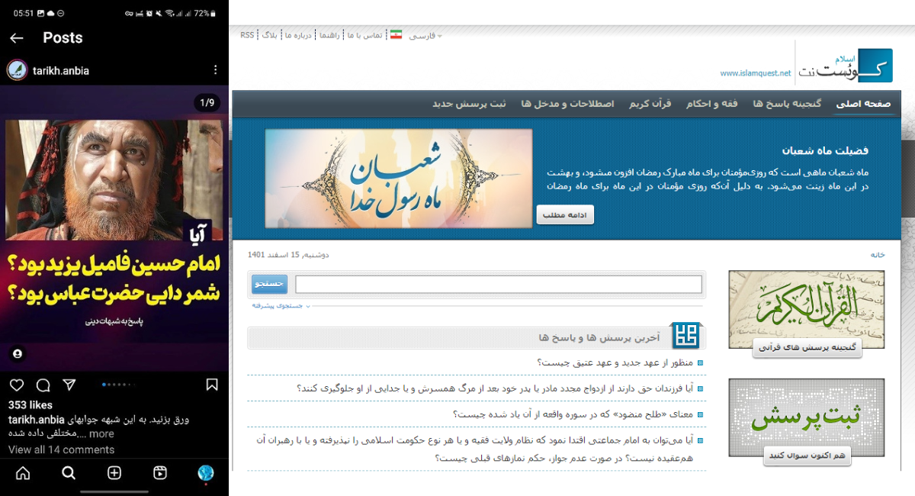Open the ثبت پرسش جدید menu item
The width and height of the screenshot is (915, 496).
click(469, 104)
